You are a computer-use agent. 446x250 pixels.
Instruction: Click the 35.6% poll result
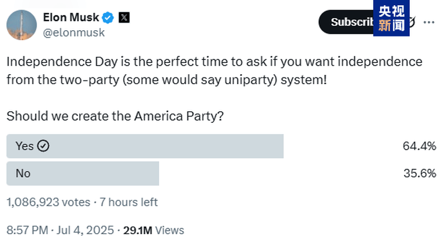coord(419,173)
